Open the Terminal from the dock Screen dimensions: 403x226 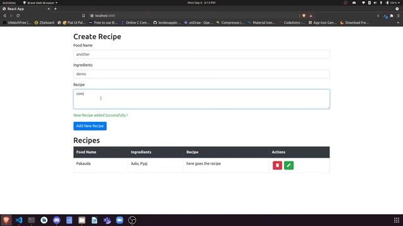click(x=31, y=220)
